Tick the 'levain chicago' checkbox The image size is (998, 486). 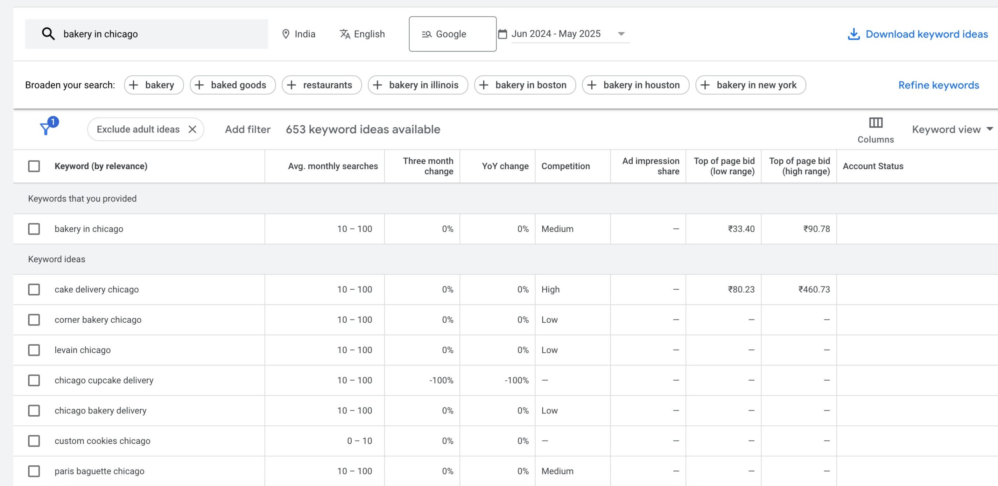(34, 350)
